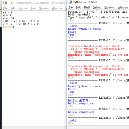129x129 pixels.
Task: Click the first 'NameError' line in Shell
Action: click(x=99, y=55)
